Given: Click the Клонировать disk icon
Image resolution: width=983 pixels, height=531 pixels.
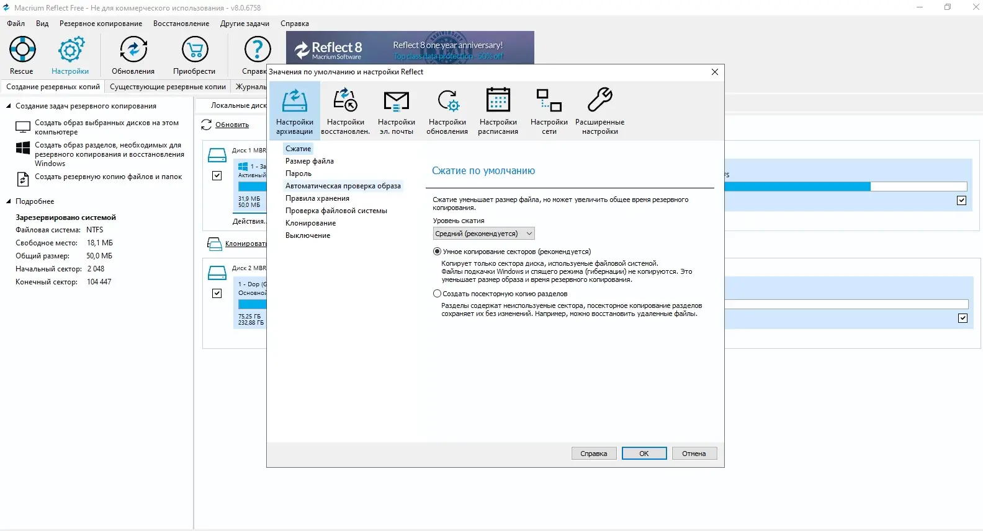Looking at the screenshot, I should point(214,244).
